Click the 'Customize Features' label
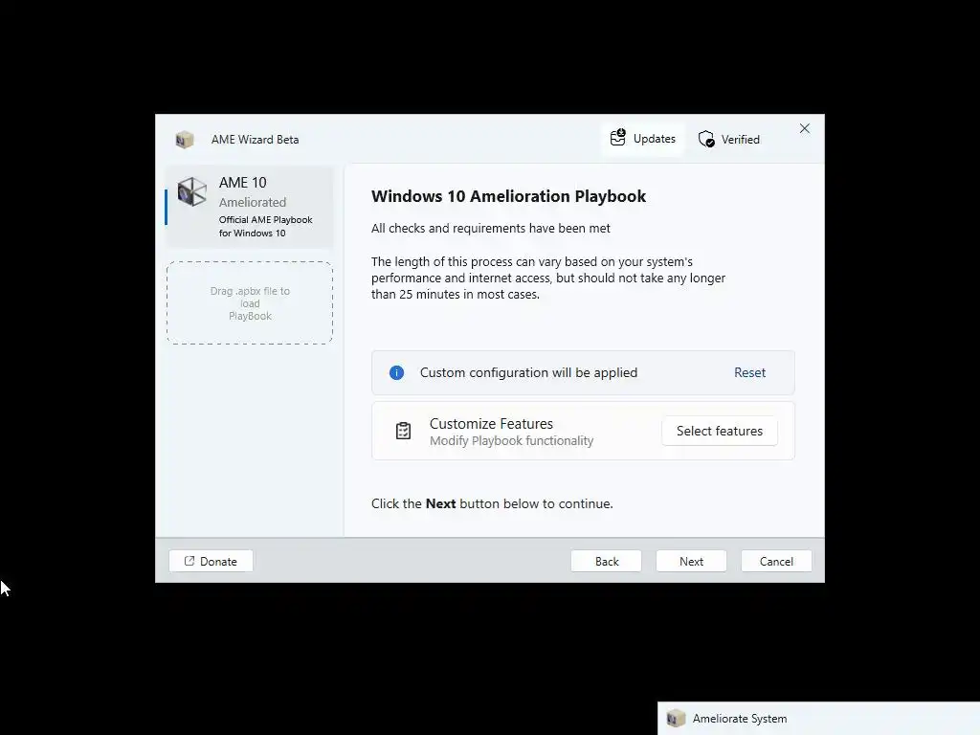 pyautogui.click(x=491, y=424)
